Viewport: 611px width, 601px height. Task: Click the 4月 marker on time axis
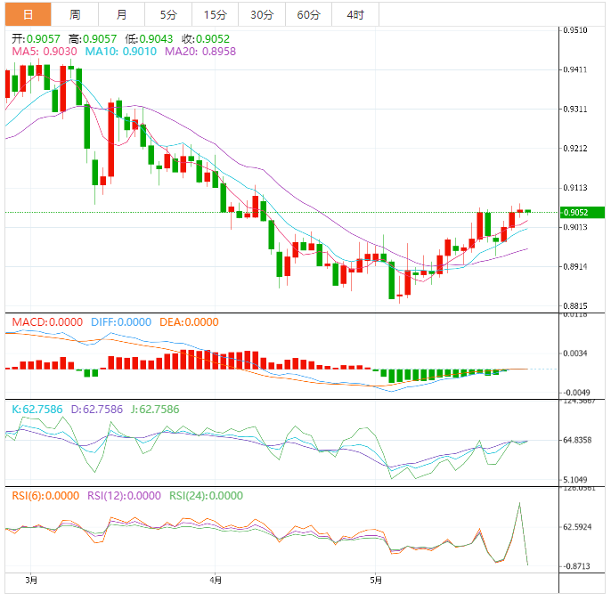pyautogui.click(x=216, y=581)
